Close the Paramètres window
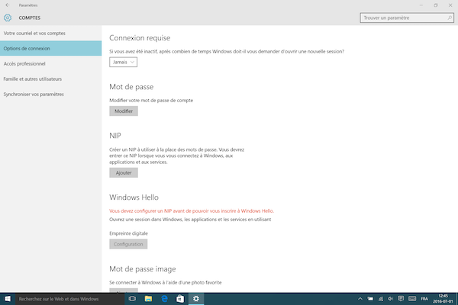The image size is (458, 305). point(450,5)
